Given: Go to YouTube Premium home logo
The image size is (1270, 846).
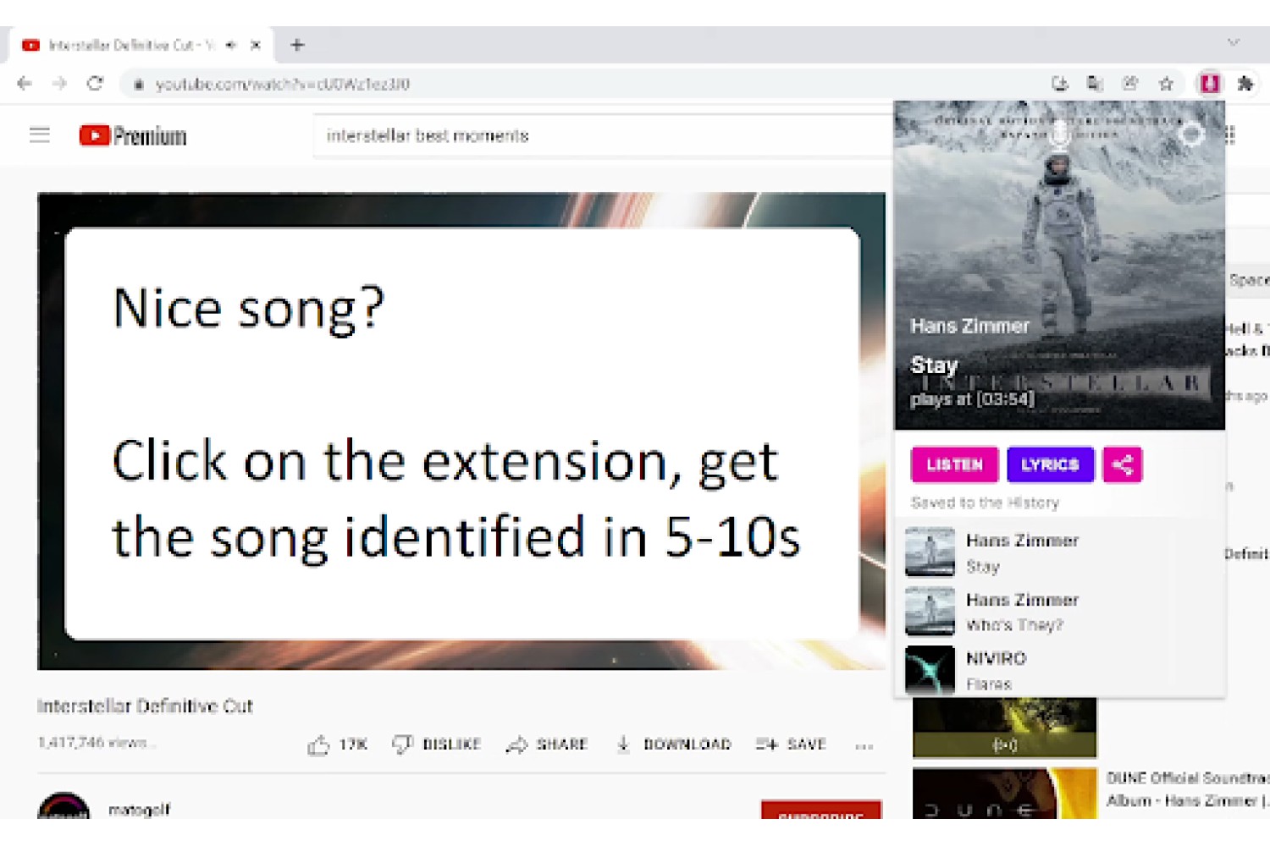Looking at the screenshot, I should point(133,135).
